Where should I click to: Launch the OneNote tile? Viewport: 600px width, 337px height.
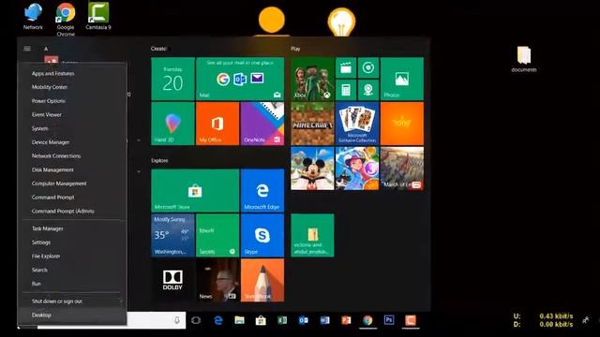click(262, 124)
